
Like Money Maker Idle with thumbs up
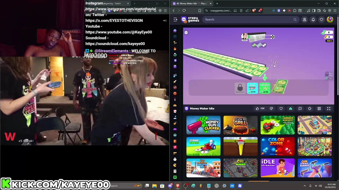[260, 108]
